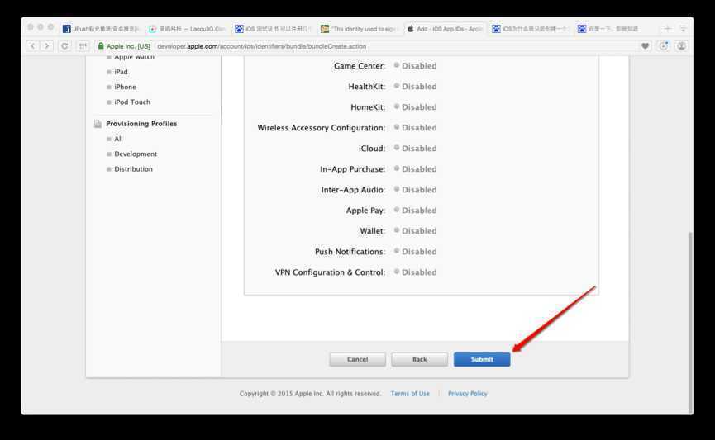Click the HomeKit Disabled status
Screen dimensions: 715x440
416,107
